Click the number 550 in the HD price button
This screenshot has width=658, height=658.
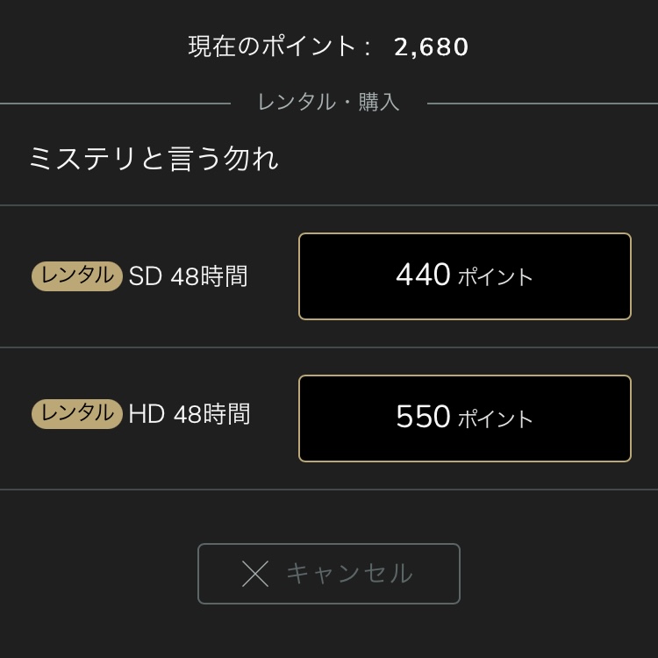(423, 416)
